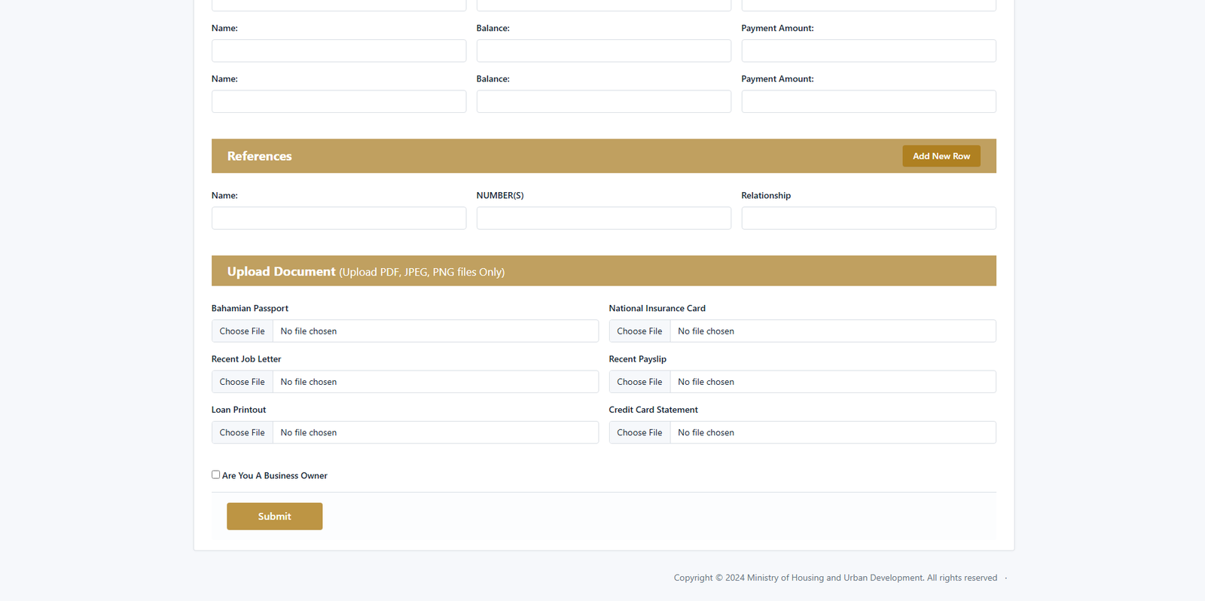
Task: Click the last liabilities row's Name field
Action: pyautogui.click(x=339, y=102)
